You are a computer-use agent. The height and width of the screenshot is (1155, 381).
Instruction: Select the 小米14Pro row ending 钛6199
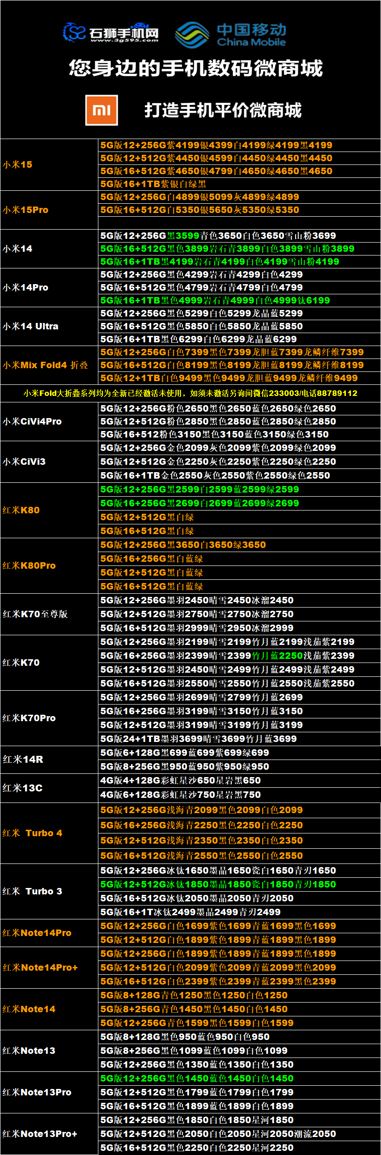coord(239,300)
